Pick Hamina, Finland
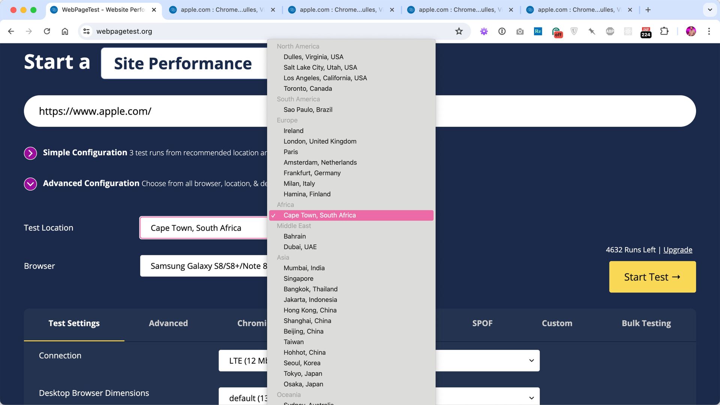The image size is (720, 405). pos(351,194)
